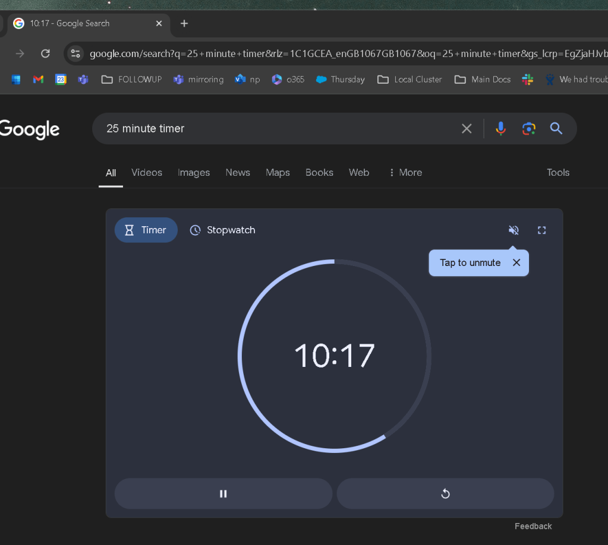Close the Google Search tab
Screen dimensions: 608x545
[159, 24]
